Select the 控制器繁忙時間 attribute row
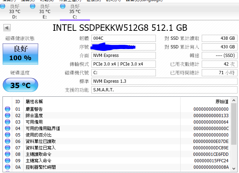Image resolution: width=239 pixels, height=173 pixels. tap(116, 167)
